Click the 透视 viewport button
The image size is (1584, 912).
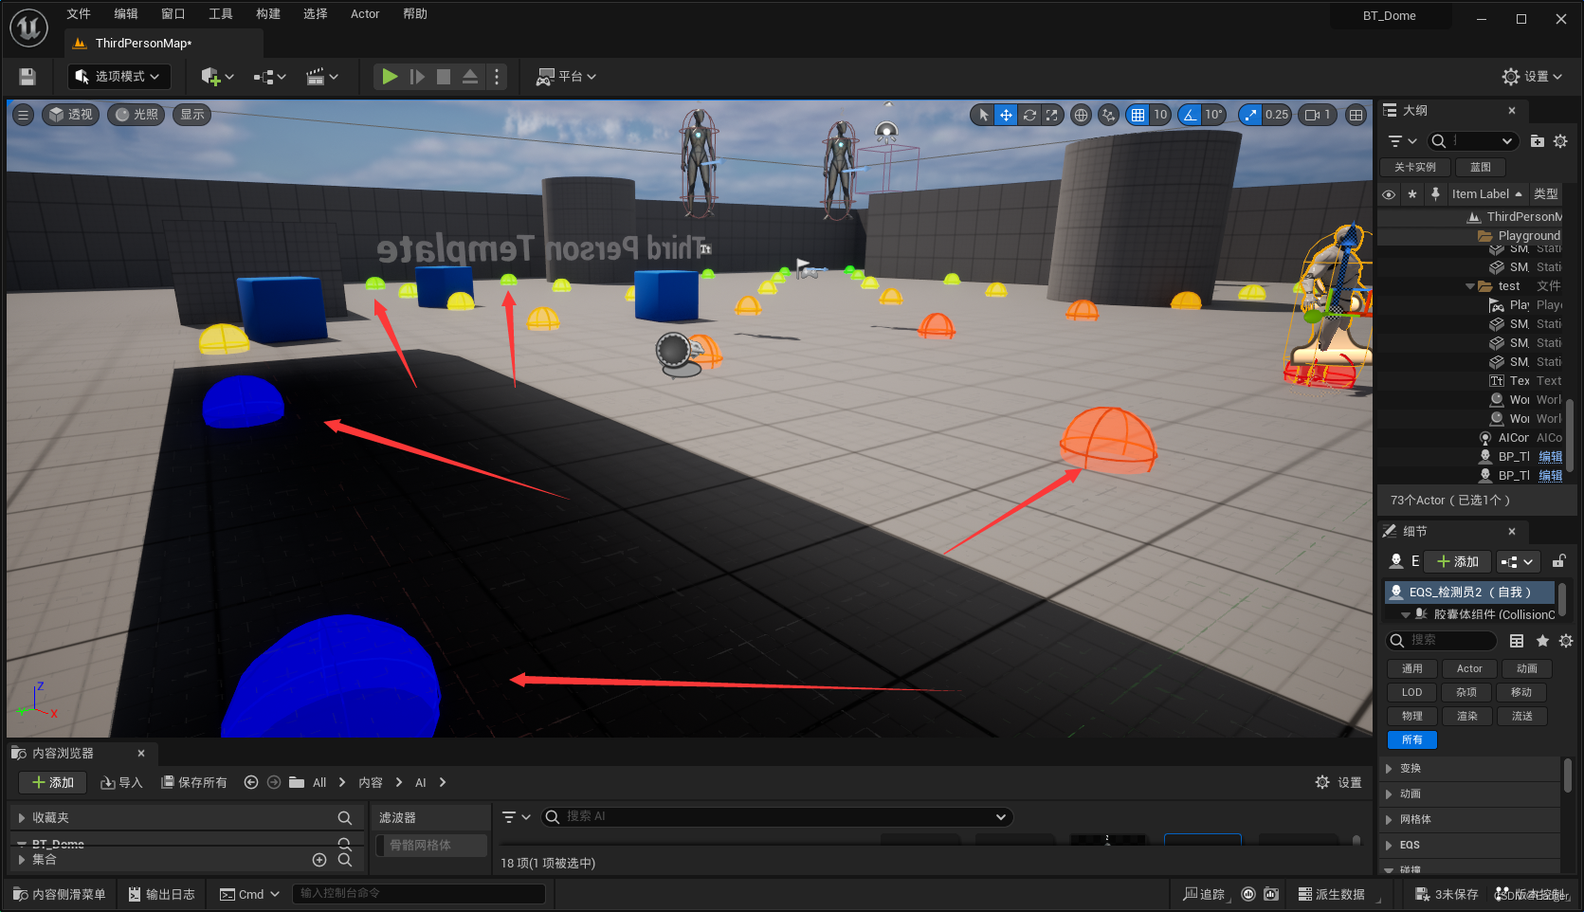(x=71, y=115)
